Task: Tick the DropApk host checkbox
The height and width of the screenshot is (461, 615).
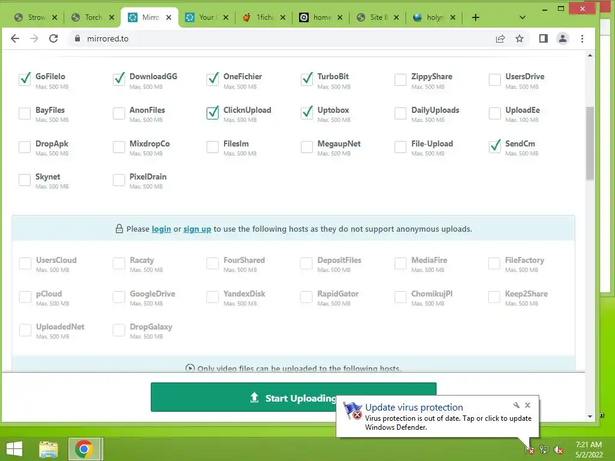Action: click(25, 147)
